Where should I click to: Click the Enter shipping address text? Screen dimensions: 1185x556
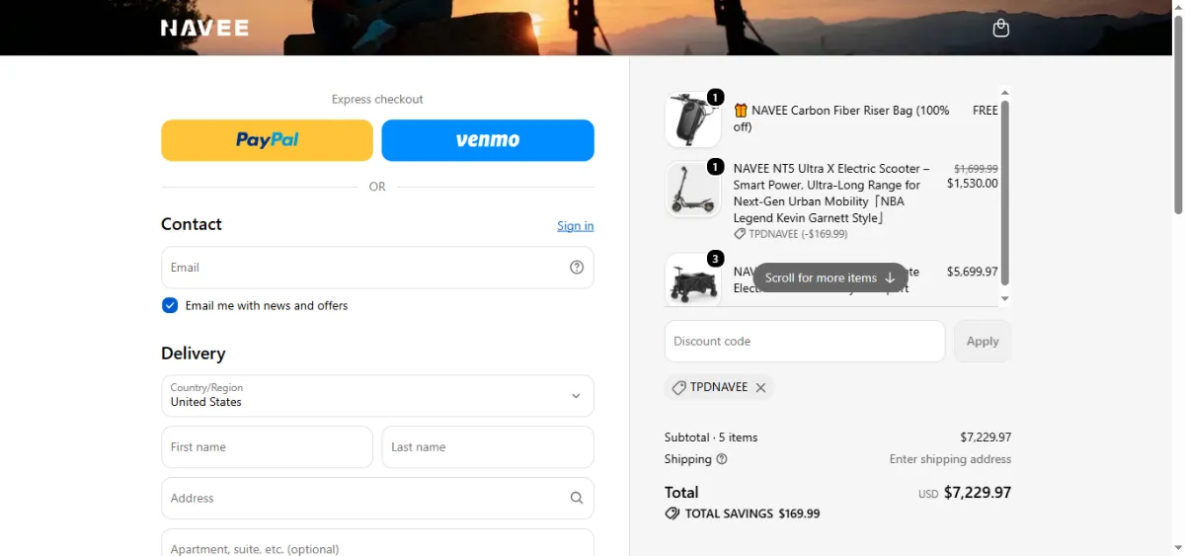coord(950,459)
